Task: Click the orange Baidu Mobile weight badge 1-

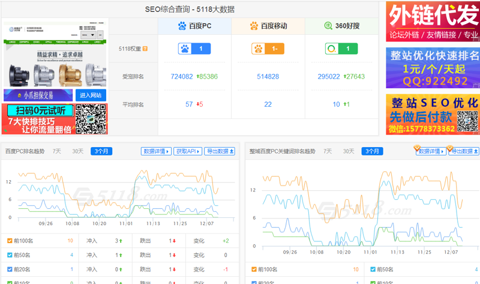Action: click(268, 49)
